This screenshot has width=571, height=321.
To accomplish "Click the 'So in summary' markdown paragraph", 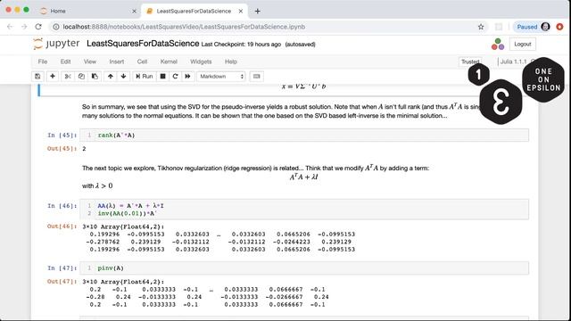I will point(280,111).
